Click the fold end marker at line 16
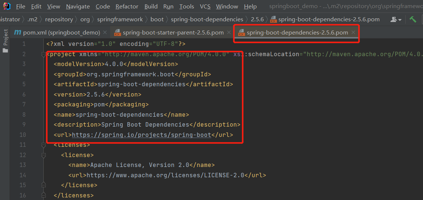The height and width of the screenshot is (200, 423). click(43, 195)
